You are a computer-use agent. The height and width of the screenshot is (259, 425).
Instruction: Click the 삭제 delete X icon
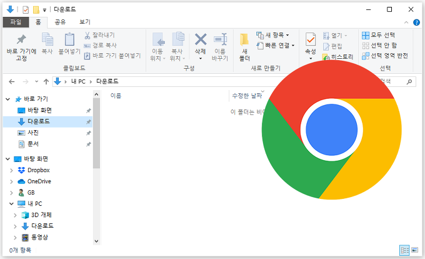coord(201,39)
